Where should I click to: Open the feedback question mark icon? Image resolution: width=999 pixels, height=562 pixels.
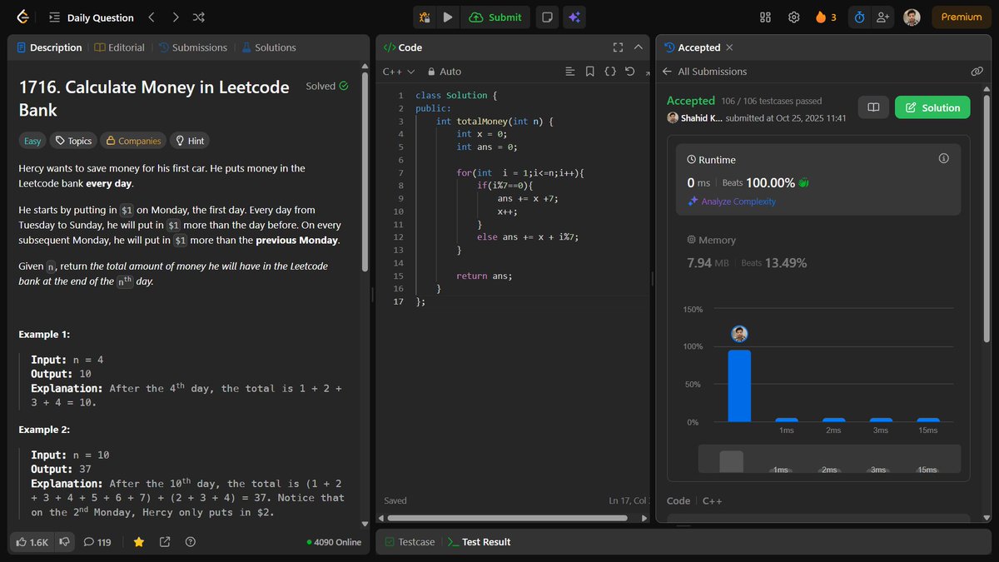(191, 542)
